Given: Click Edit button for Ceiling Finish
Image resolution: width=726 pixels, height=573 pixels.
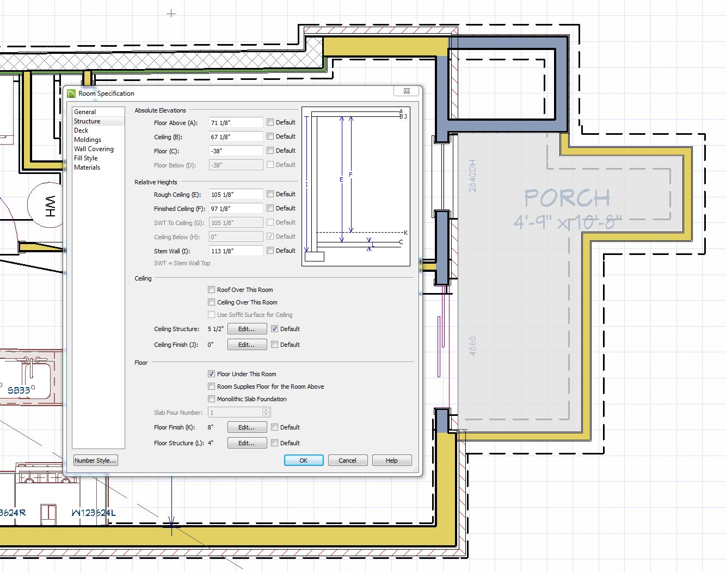Looking at the screenshot, I should pos(247,345).
